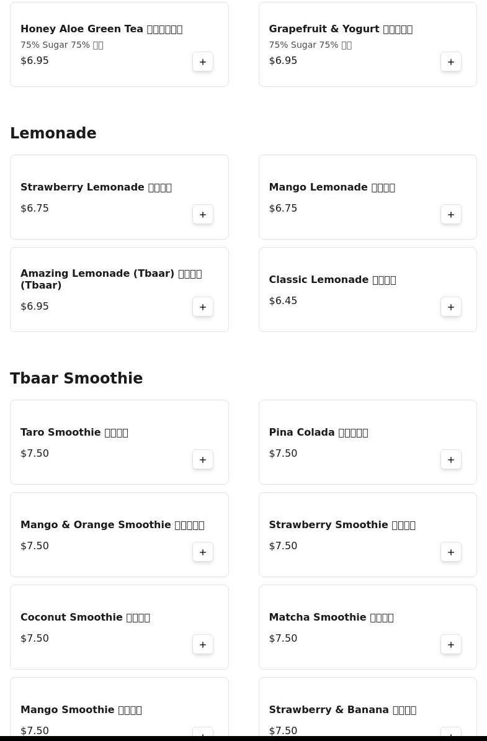Select the Taro Smoothie item name

(x=74, y=433)
